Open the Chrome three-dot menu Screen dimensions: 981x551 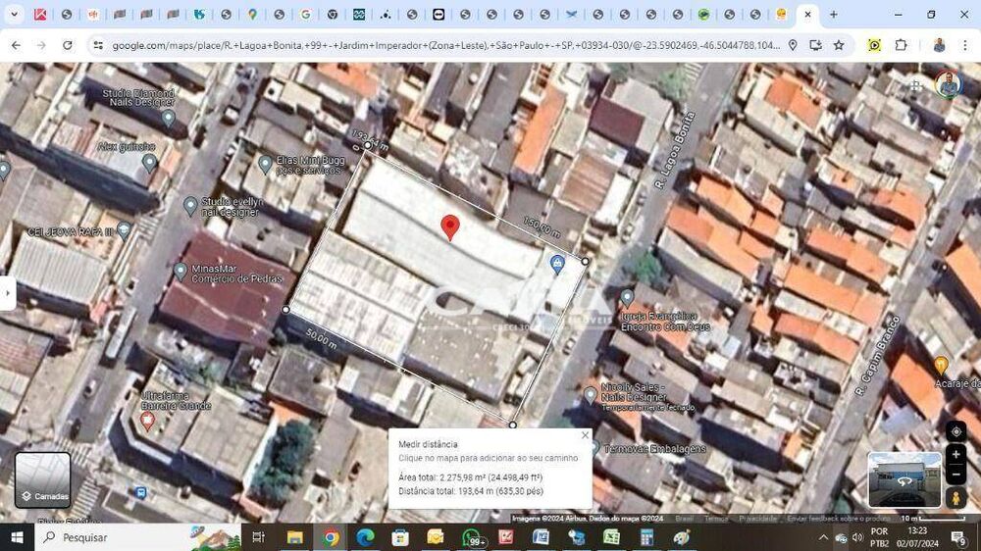[x=964, y=45]
